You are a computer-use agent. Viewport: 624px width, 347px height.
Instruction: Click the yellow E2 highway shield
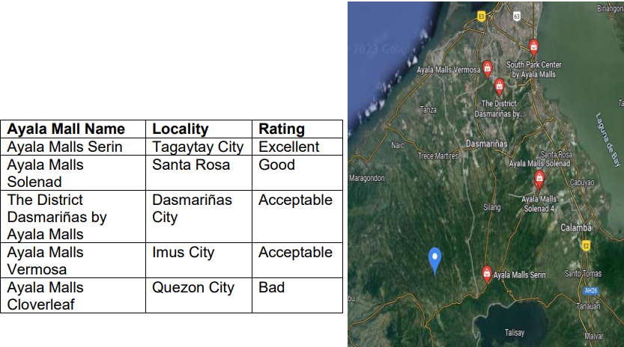click(586, 245)
